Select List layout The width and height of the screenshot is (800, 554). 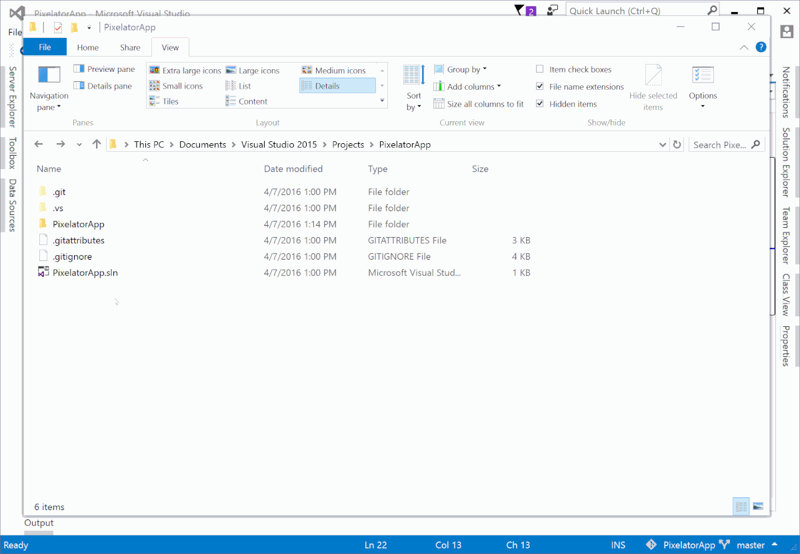pos(238,86)
